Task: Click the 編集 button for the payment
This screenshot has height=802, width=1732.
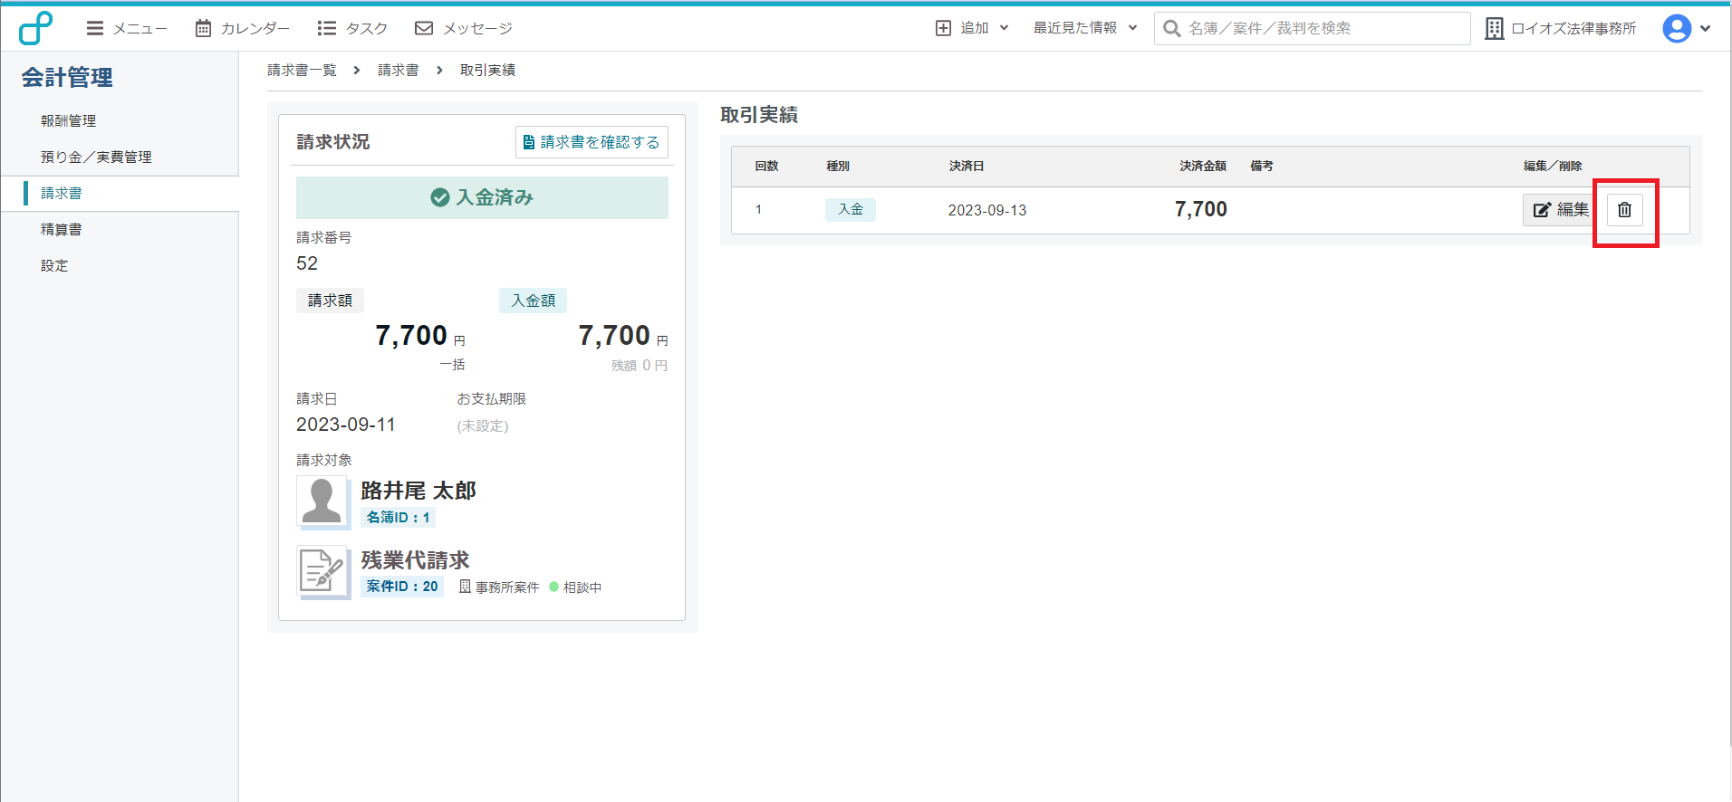Action: 1560,210
